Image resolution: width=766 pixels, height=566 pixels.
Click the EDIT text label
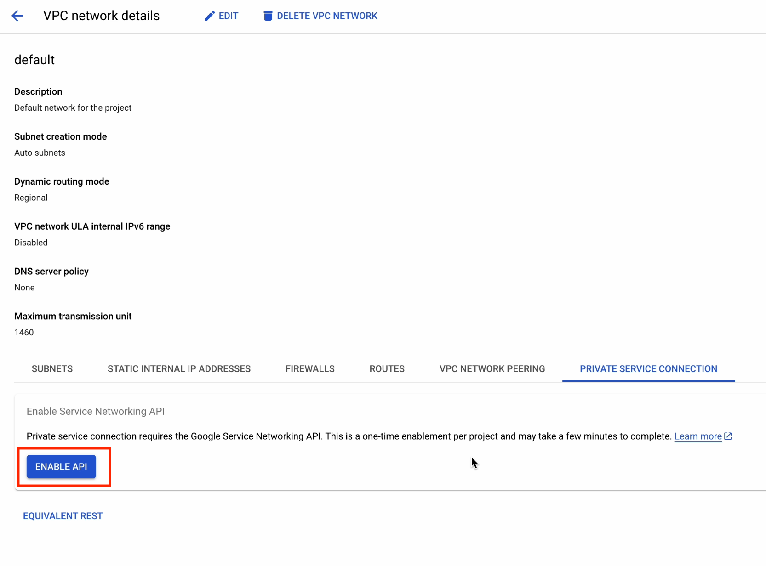point(229,16)
